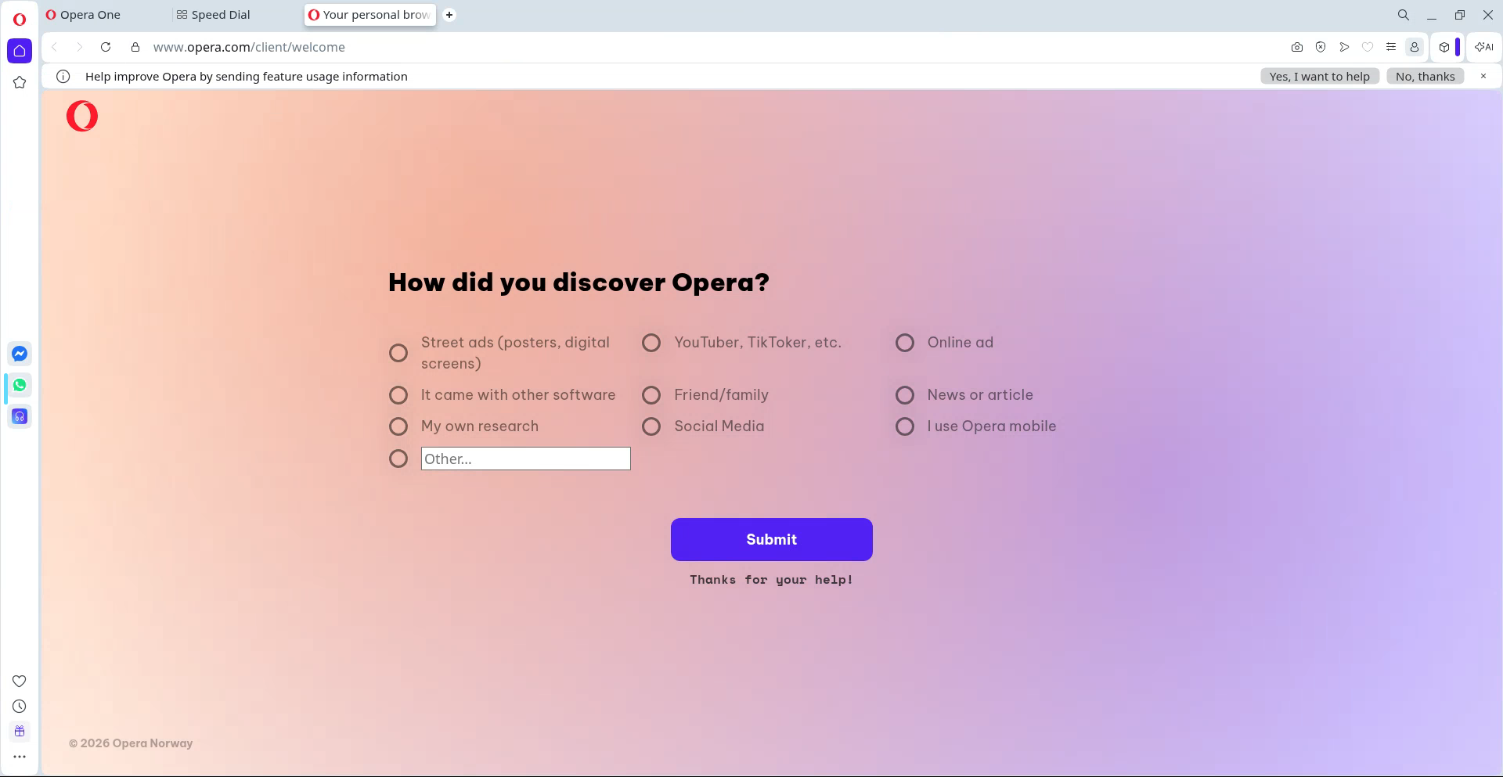1503x777 pixels.
Task: Open Messenger from the sidebar
Action: (x=20, y=354)
